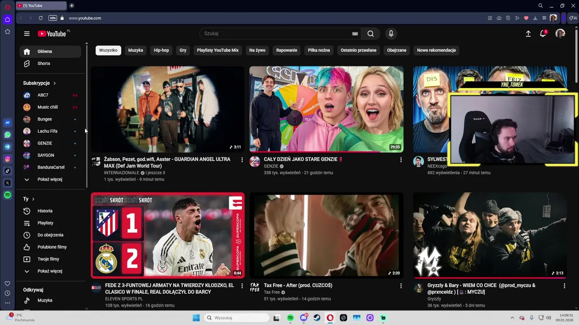The height and width of the screenshot is (325, 579).
Task: Open INTERNAZIOMALE channel link under Żabson video
Action: 122,173
